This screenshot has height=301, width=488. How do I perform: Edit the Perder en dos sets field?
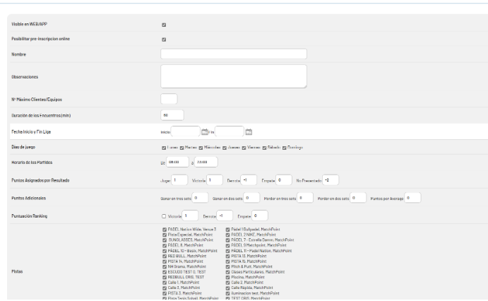click(x=358, y=198)
